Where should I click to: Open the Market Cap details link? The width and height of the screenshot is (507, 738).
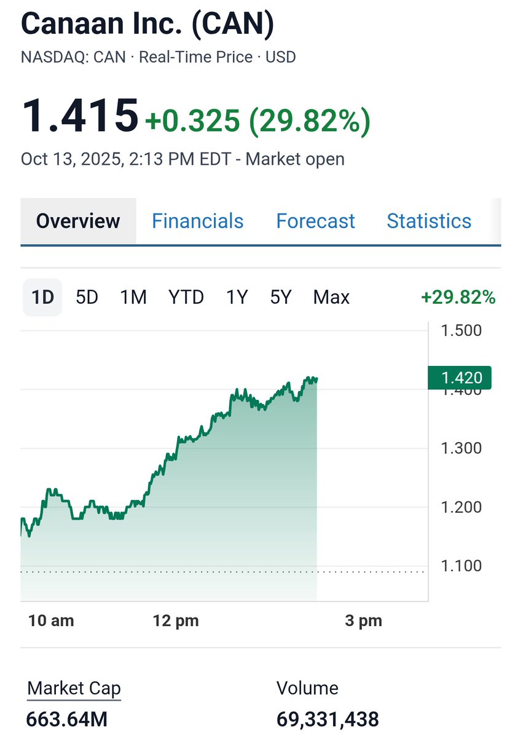coord(73,688)
